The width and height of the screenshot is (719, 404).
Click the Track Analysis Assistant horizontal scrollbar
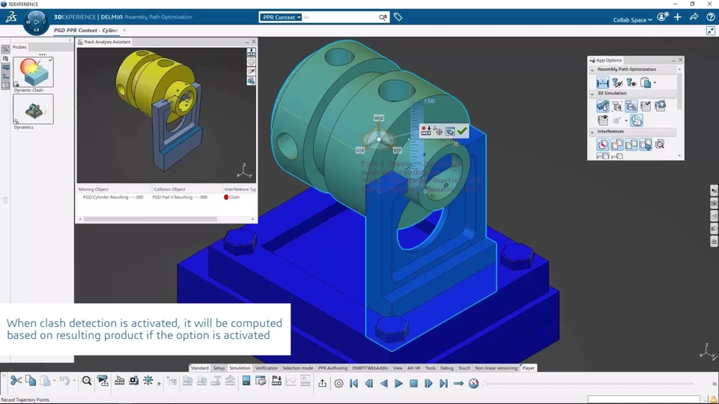(151, 219)
